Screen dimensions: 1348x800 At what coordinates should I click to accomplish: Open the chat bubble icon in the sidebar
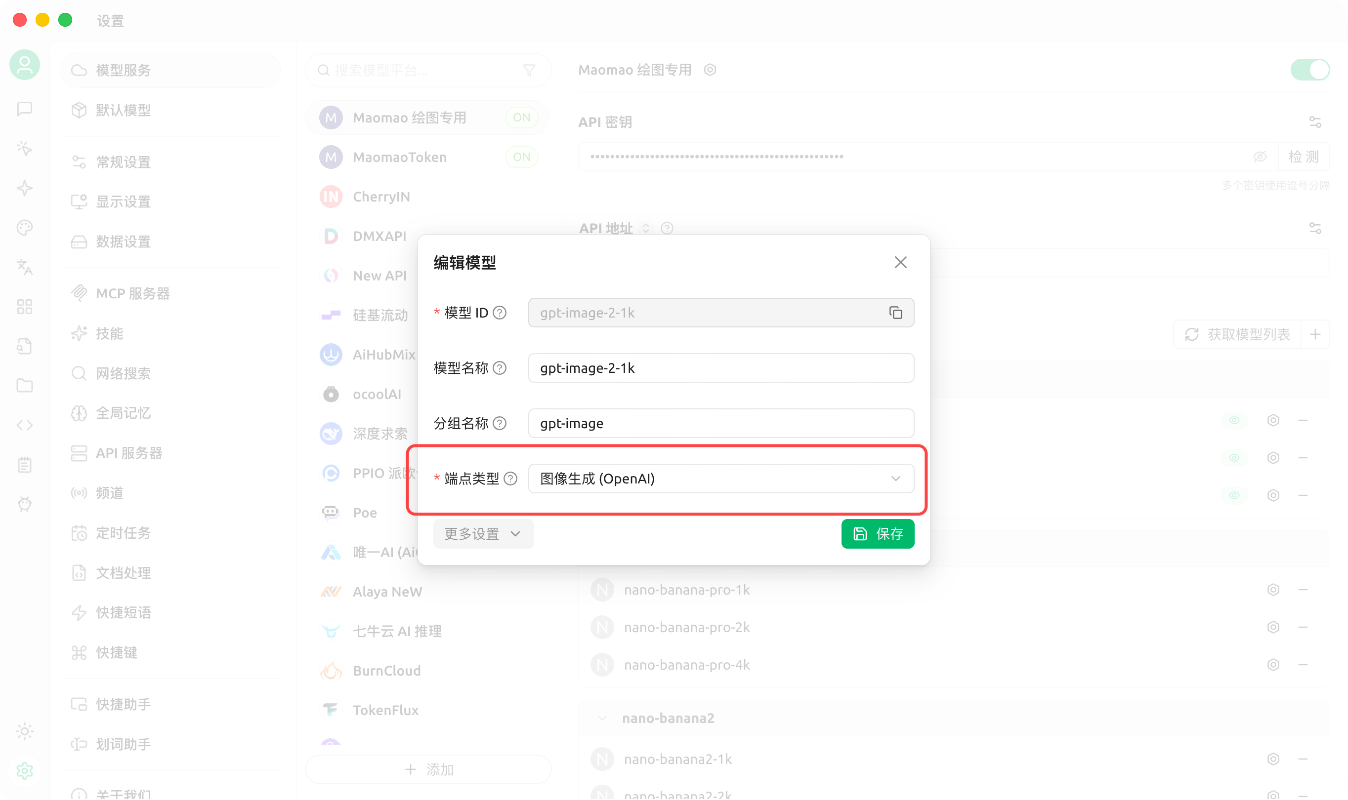[25, 109]
